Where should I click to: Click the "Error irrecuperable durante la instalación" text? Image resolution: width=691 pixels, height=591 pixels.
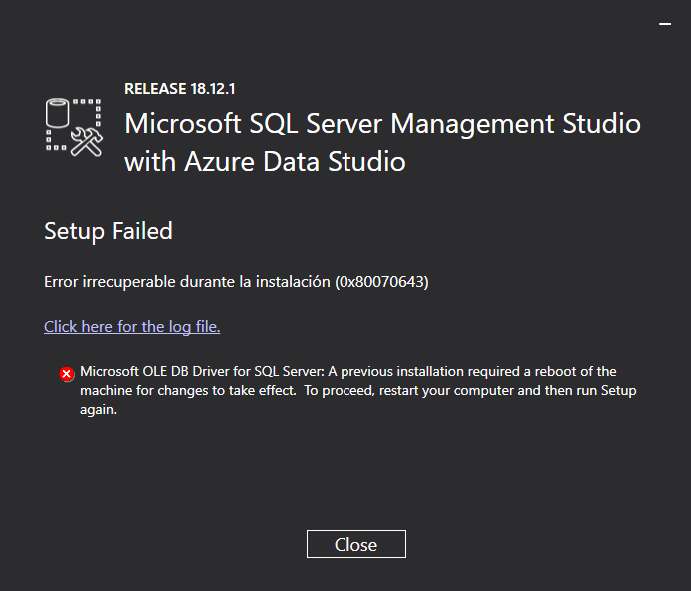tap(187, 282)
